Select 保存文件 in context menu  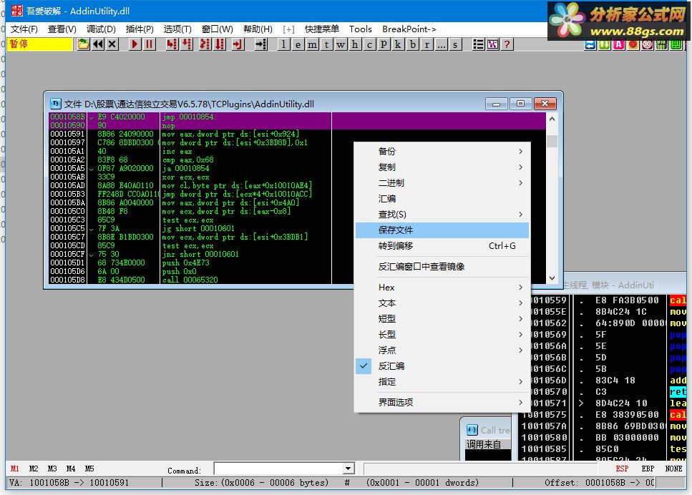(442, 230)
